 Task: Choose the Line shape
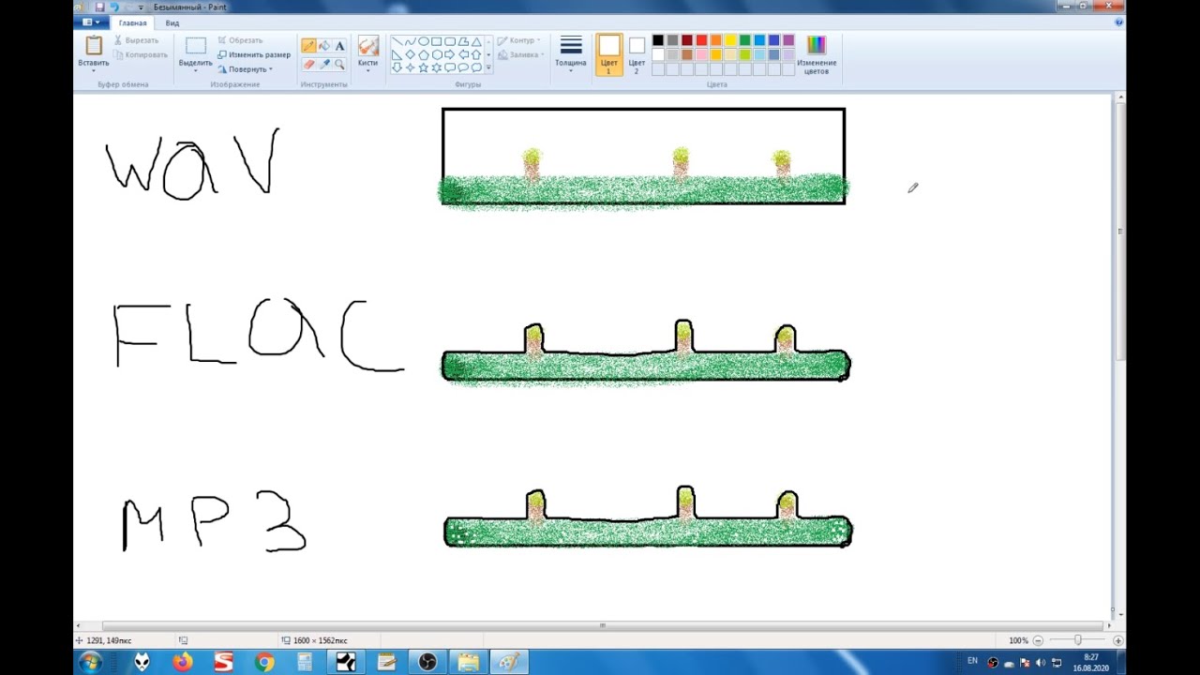397,41
